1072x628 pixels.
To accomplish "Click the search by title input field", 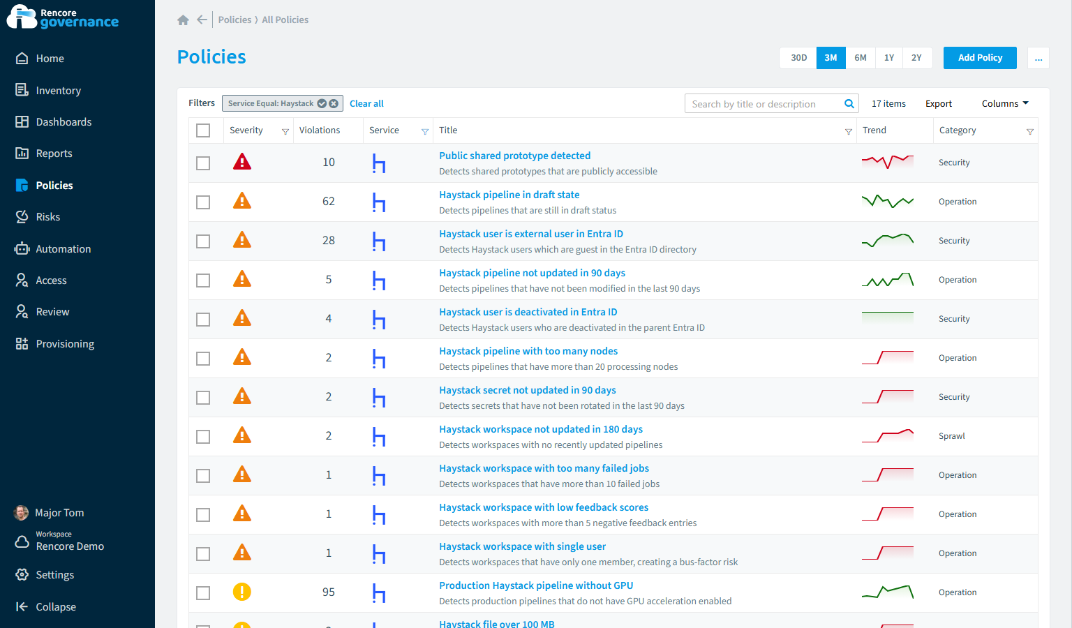I will click(x=764, y=104).
